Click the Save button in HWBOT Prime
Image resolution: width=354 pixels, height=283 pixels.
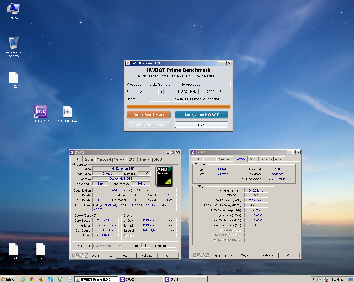pos(202,125)
